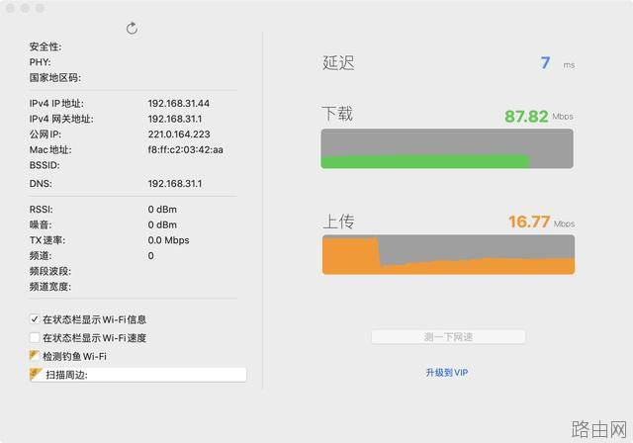Select Mac address f8:ff:c2:03:42:aa
The image size is (633, 443).
point(185,149)
